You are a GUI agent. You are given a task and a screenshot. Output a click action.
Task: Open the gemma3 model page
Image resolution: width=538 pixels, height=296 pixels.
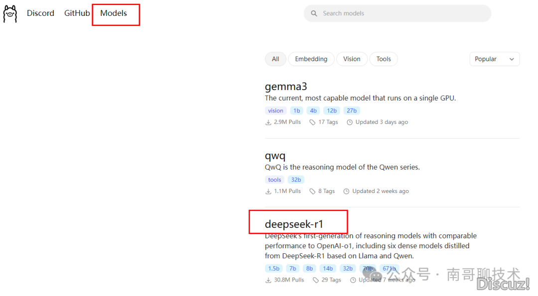286,87
